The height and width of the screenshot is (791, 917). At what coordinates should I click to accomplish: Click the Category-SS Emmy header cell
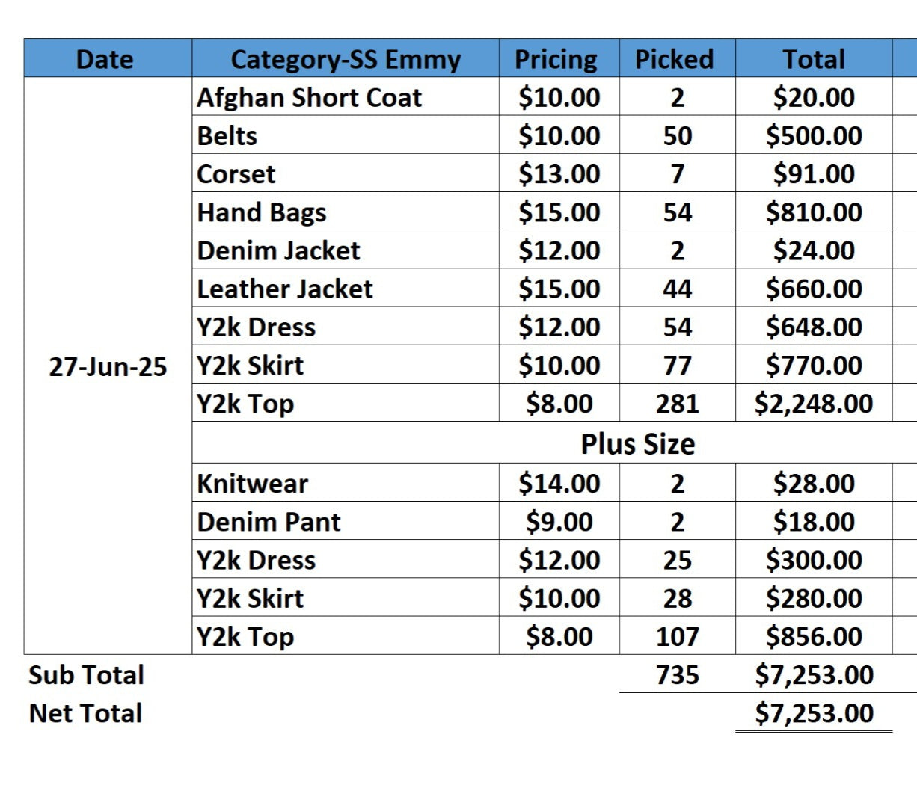click(x=346, y=58)
